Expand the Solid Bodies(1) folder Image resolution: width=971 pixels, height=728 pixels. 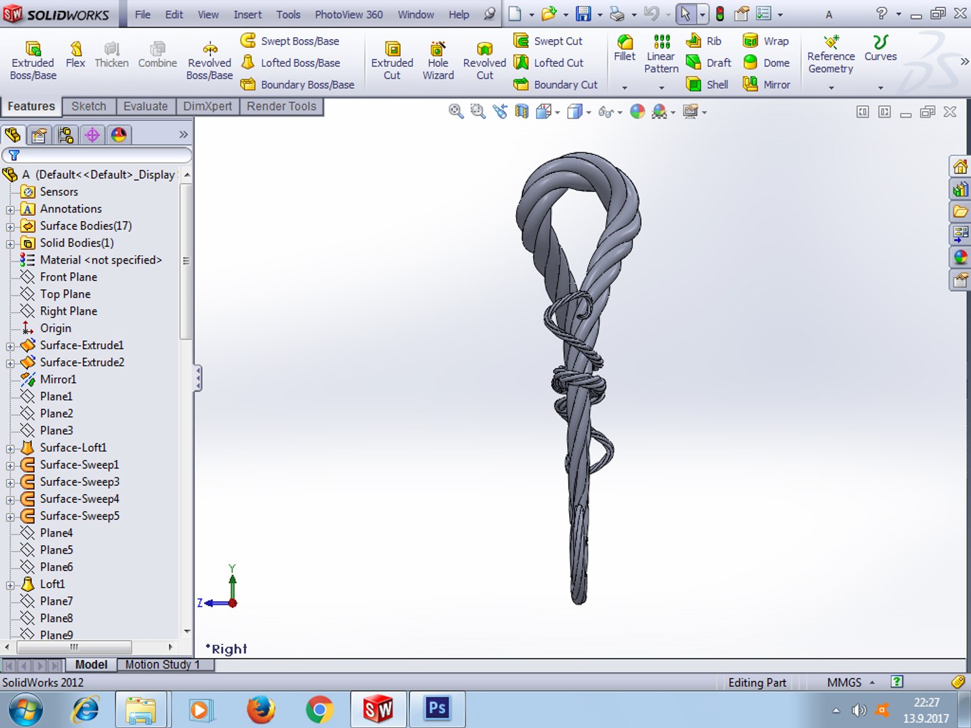(x=10, y=243)
